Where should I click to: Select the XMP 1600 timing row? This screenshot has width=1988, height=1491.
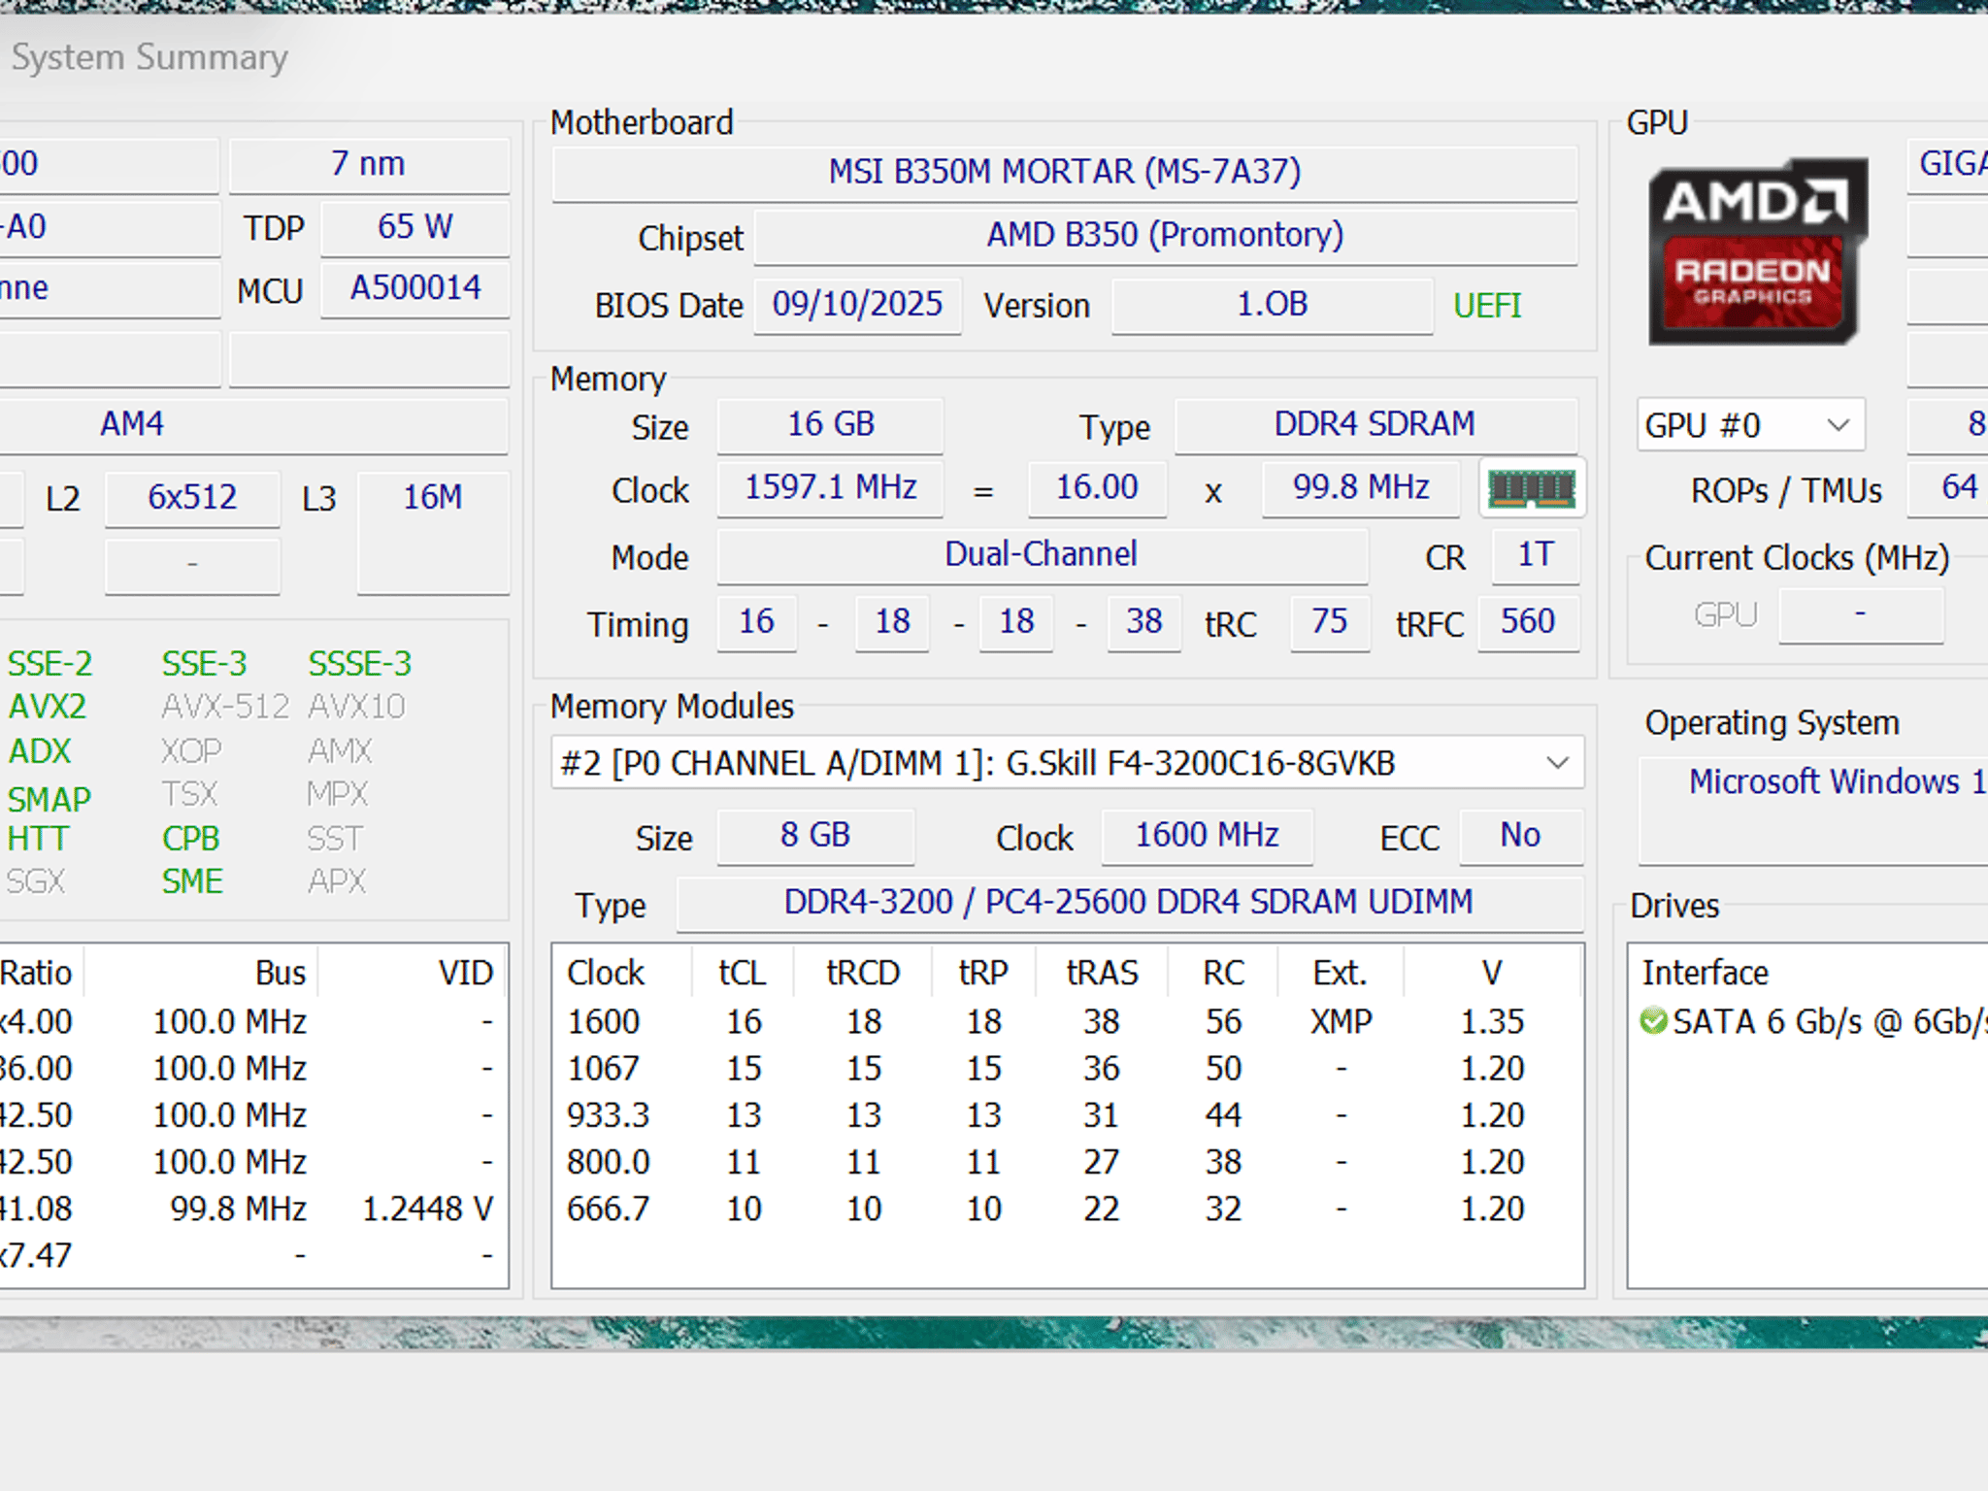point(1067,1021)
